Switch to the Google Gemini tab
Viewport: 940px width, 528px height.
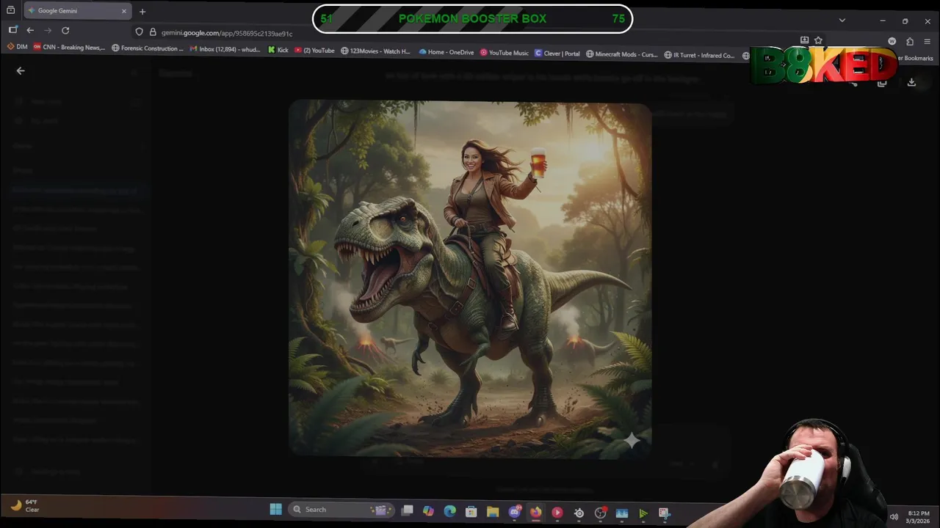pos(76,11)
